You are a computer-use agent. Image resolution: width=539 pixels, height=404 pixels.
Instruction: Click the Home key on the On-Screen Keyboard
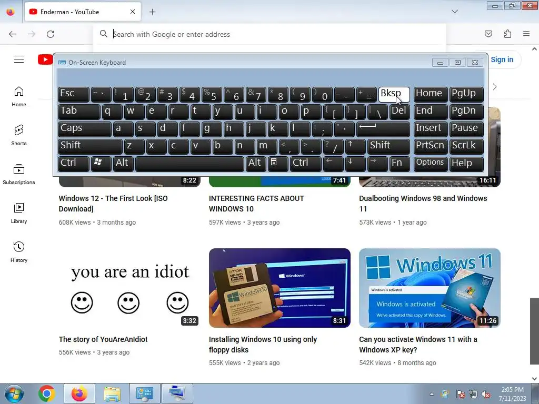[x=431, y=95]
